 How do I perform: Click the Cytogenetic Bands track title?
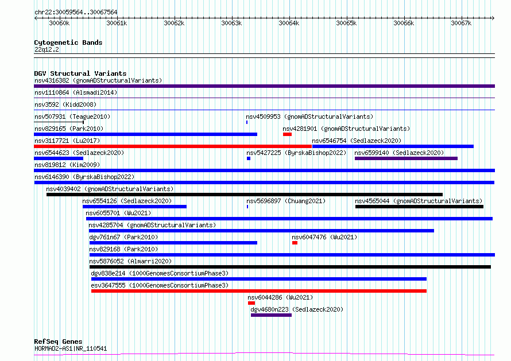pyautogui.click(x=68, y=42)
